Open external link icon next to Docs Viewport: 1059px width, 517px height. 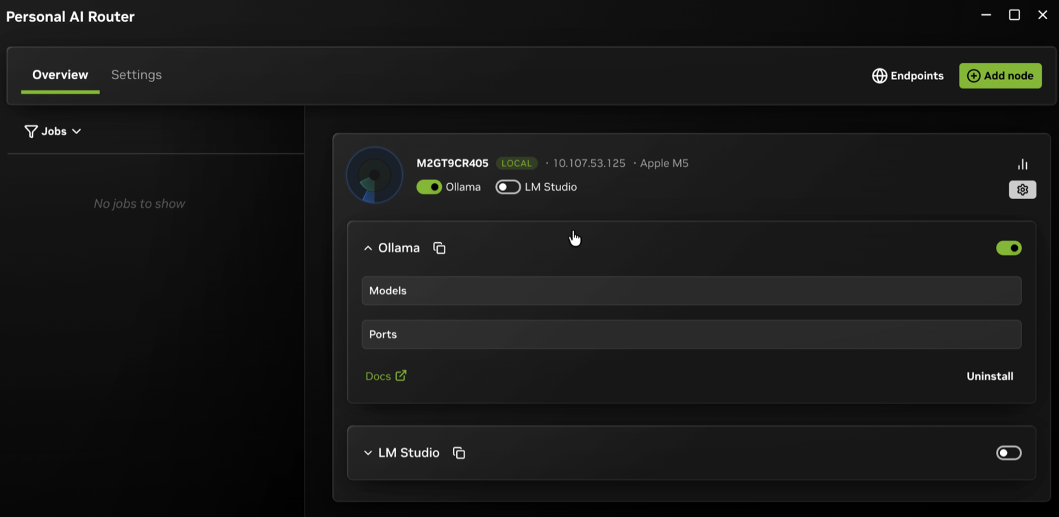tap(401, 375)
